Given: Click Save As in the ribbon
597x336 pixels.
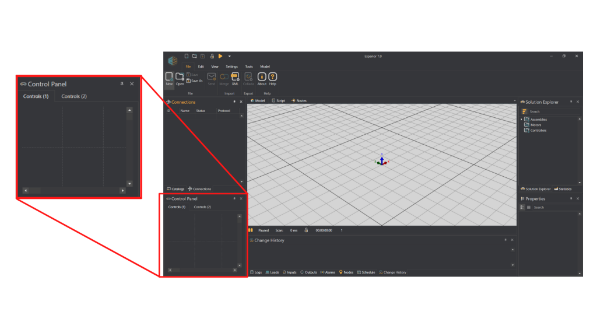Looking at the screenshot, I should 195,80.
